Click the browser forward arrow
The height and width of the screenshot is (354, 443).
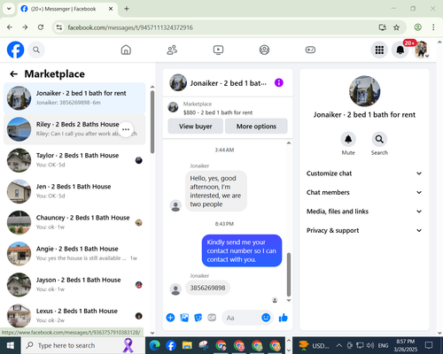point(25,27)
